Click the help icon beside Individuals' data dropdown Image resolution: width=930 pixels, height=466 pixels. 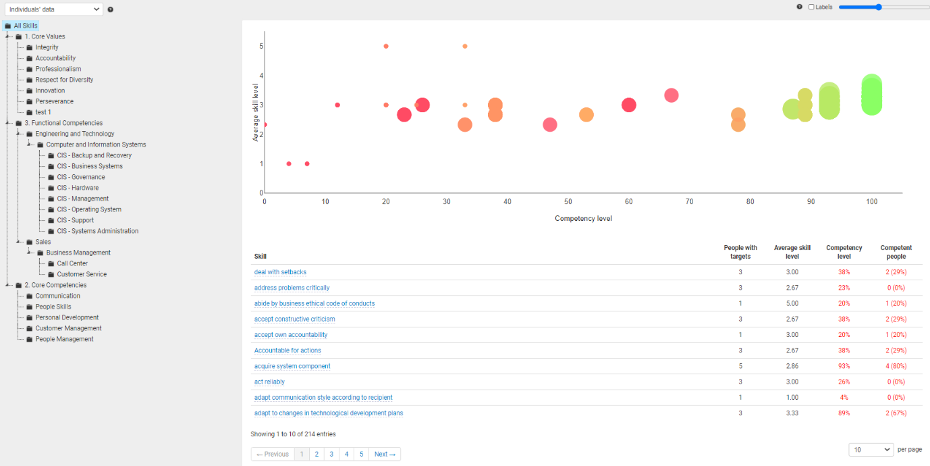point(111,9)
